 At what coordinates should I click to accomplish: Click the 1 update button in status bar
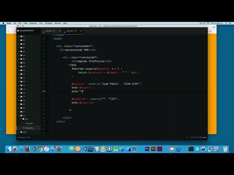coord(203,137)
